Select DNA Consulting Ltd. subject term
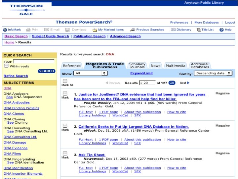This screenshot has height=179, width=238. pyautogui.click(x=20, y=137)
